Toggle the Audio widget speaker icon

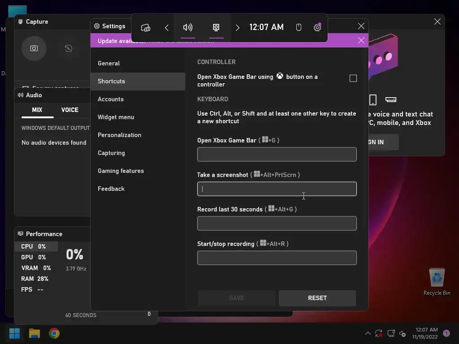(x=188, y=27)
